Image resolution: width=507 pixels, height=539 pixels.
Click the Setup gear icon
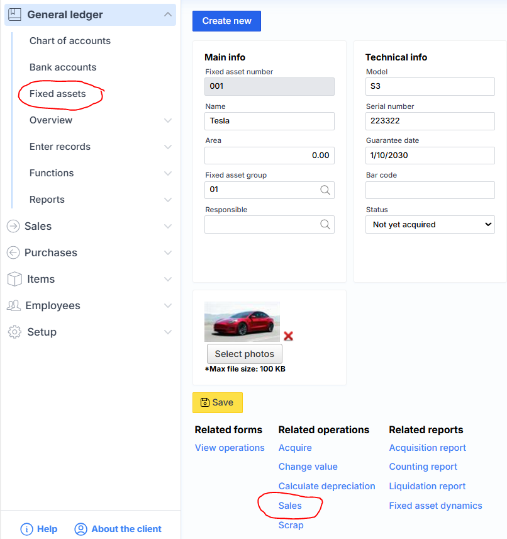(x=14, y=332)
